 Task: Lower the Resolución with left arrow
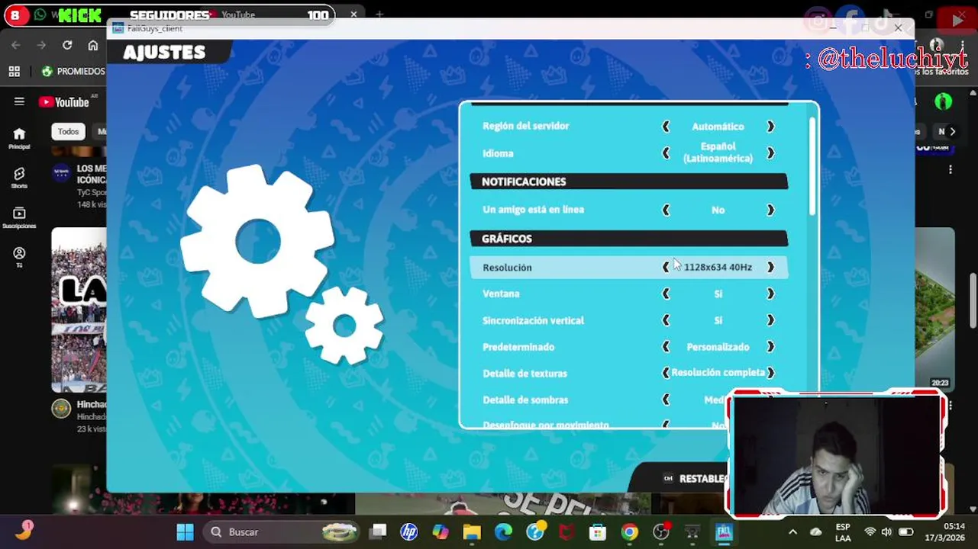pyautogui.click(x=666, y=267)
